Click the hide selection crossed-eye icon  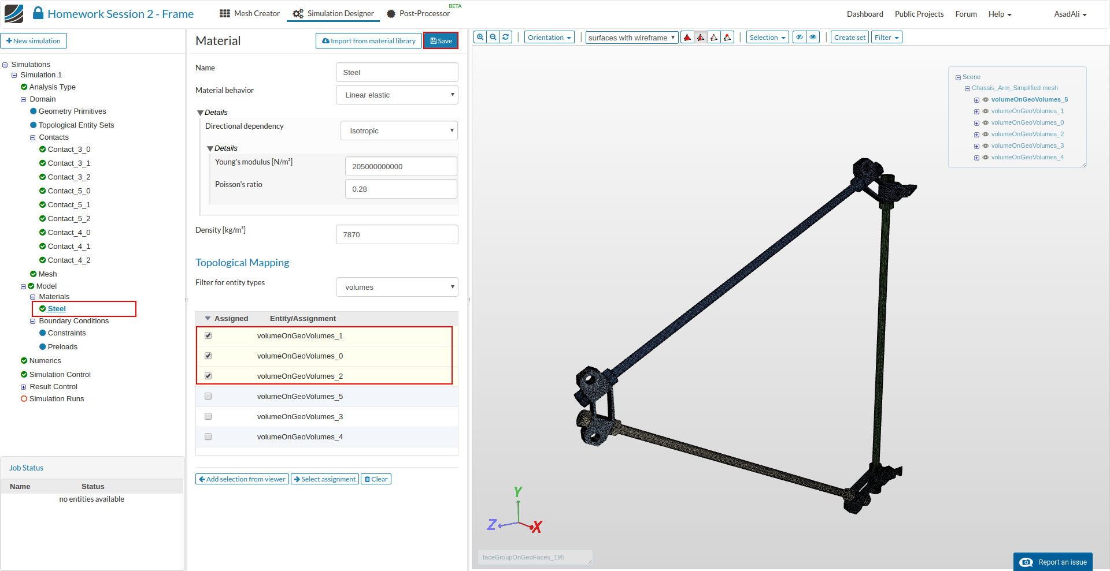pyautogui.click(x=800, y=38)
